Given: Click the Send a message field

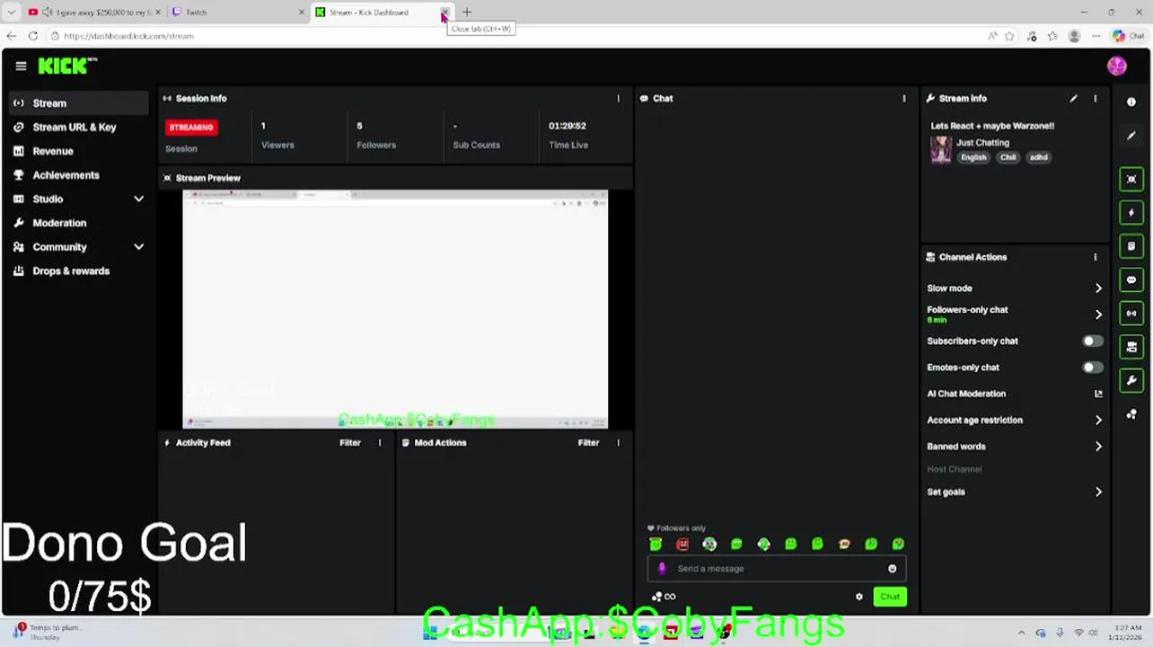Looking at the screenshot, I should (776, 569).
